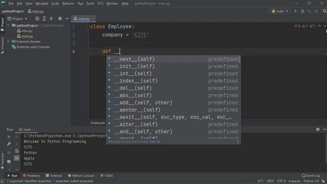The image size is (327, 184).
Task: Open the Event Log
Action: pos(311,176)
